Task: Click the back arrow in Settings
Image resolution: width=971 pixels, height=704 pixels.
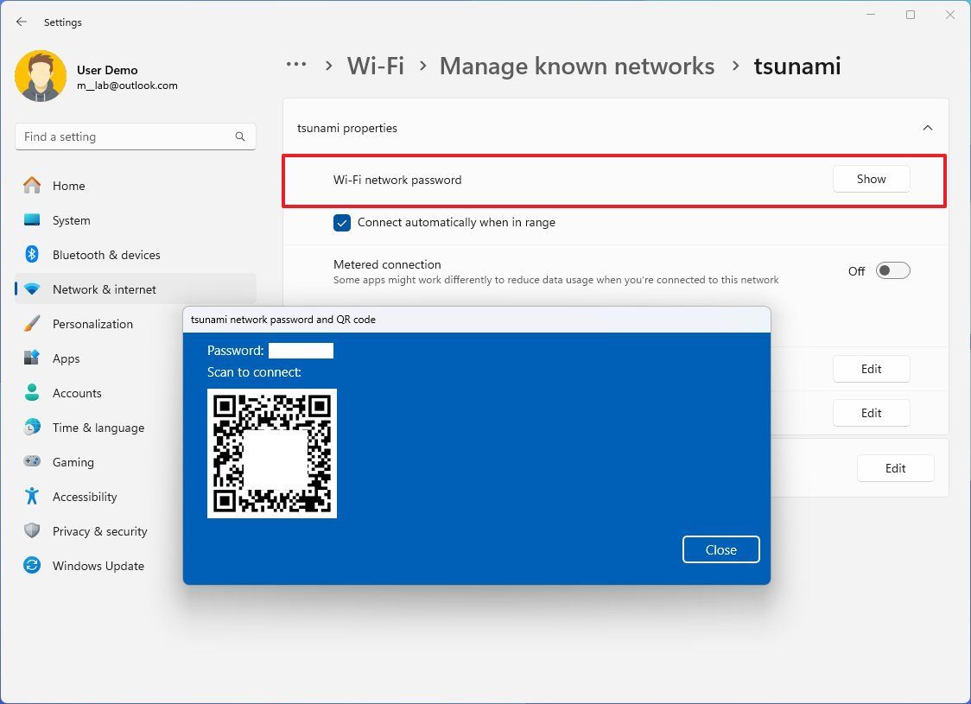Action: [x=22, y=22]
